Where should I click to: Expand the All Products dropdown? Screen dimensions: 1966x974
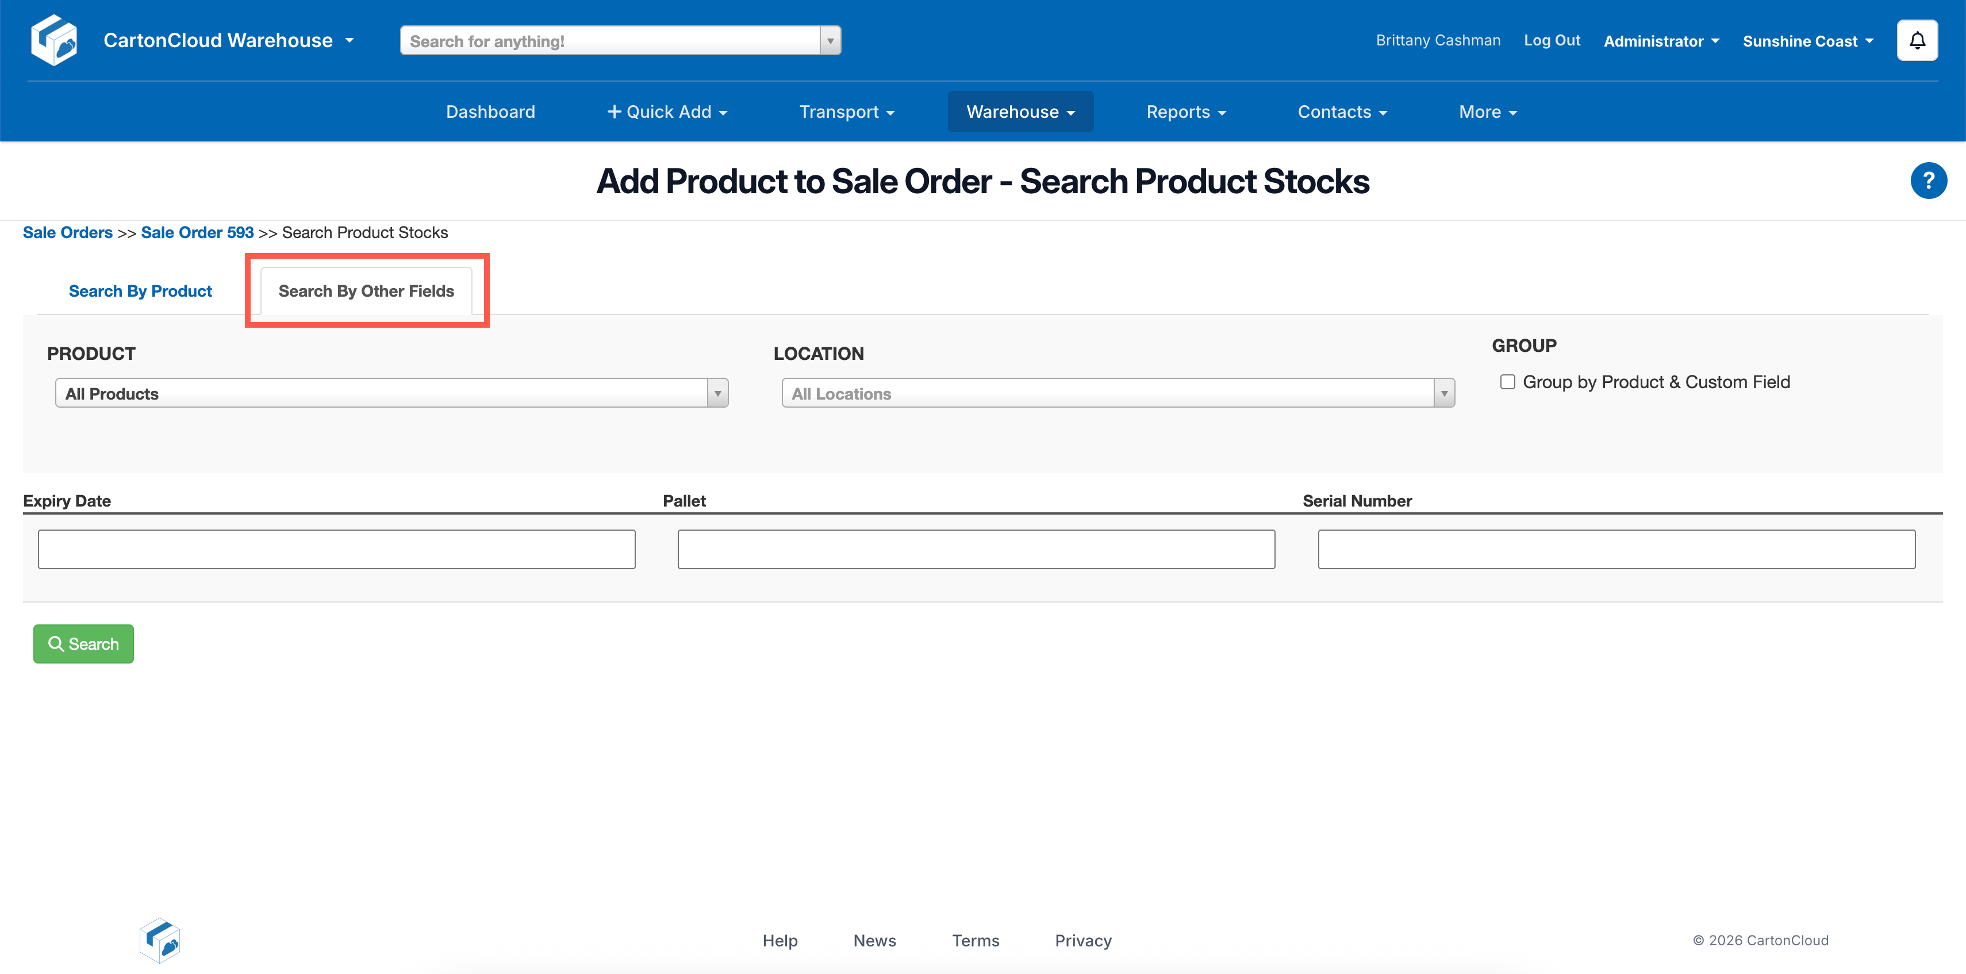[717, 394]
